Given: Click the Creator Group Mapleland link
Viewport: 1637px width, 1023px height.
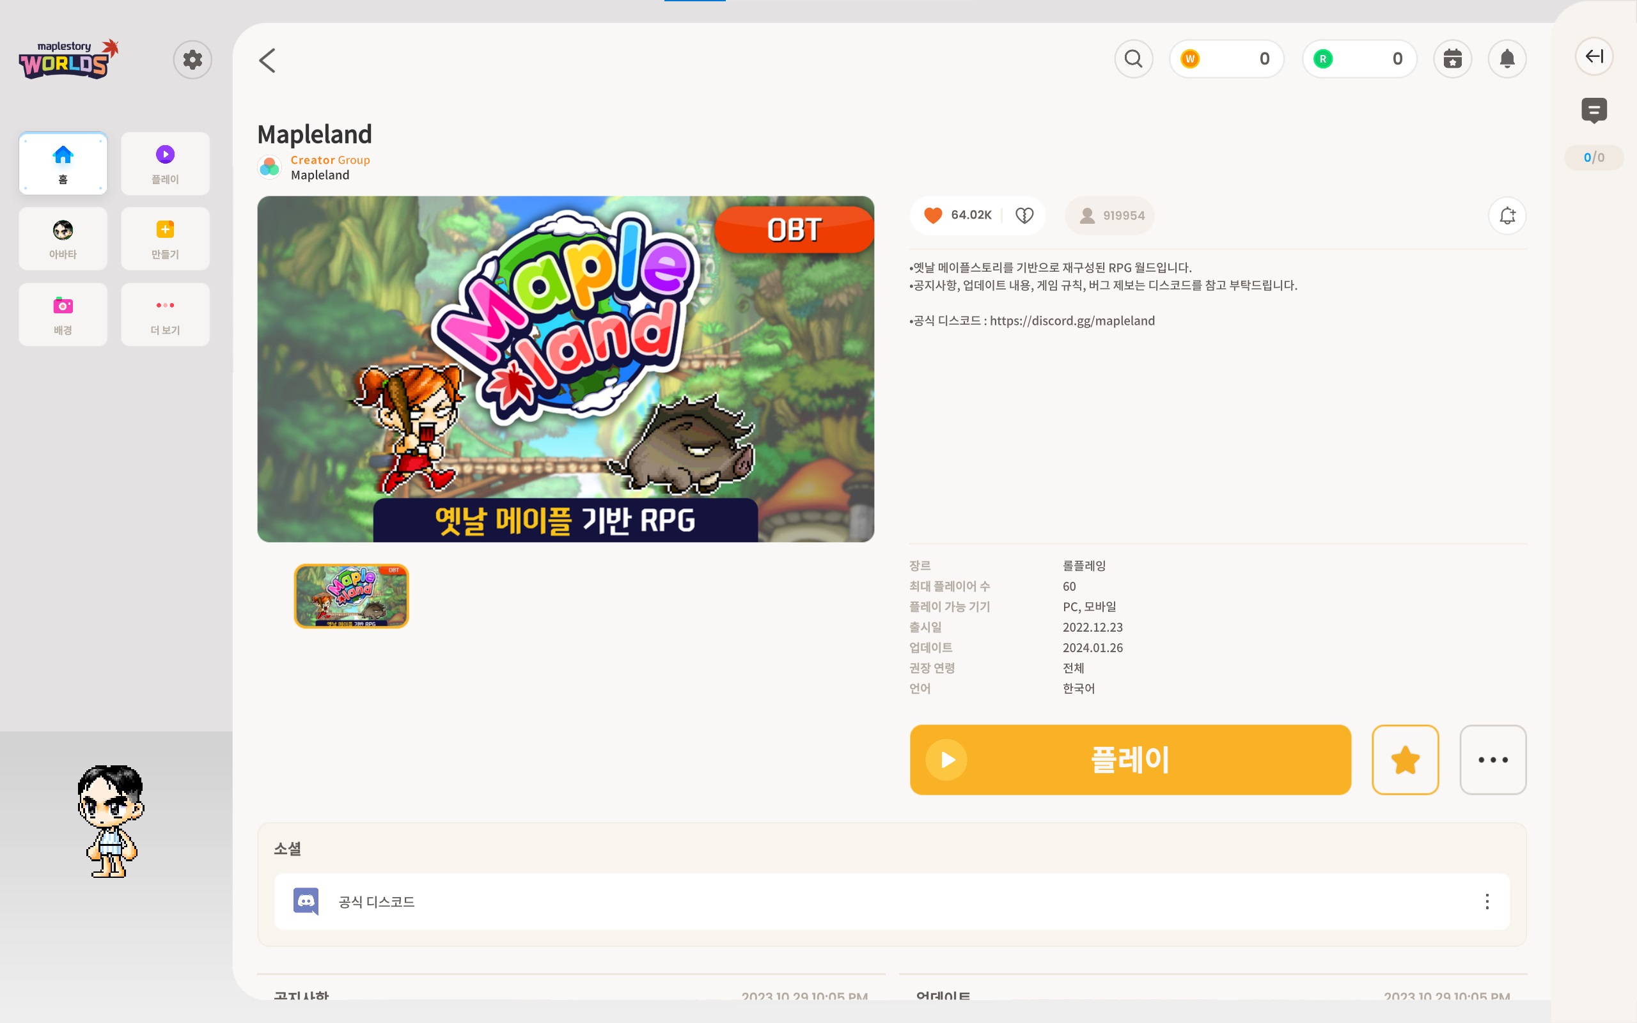Looking at the screenshot, I should (330, 167).
